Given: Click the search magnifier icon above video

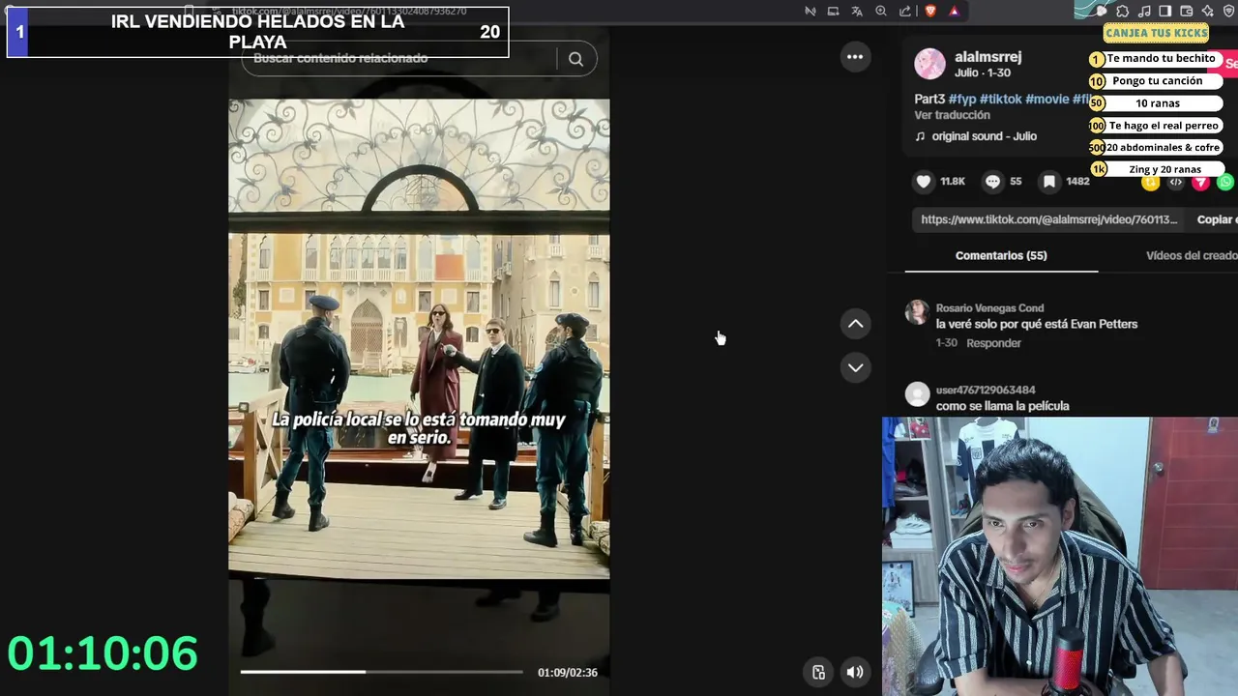Looking at the screenshot, I should (x=575, y=59).
